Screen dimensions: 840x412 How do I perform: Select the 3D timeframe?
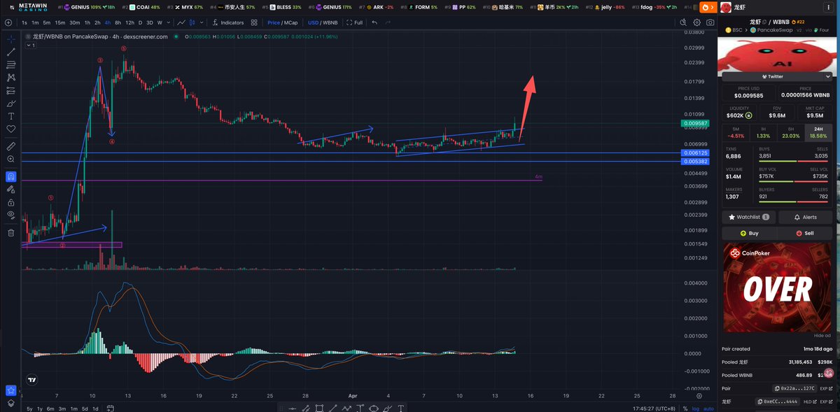149,22
